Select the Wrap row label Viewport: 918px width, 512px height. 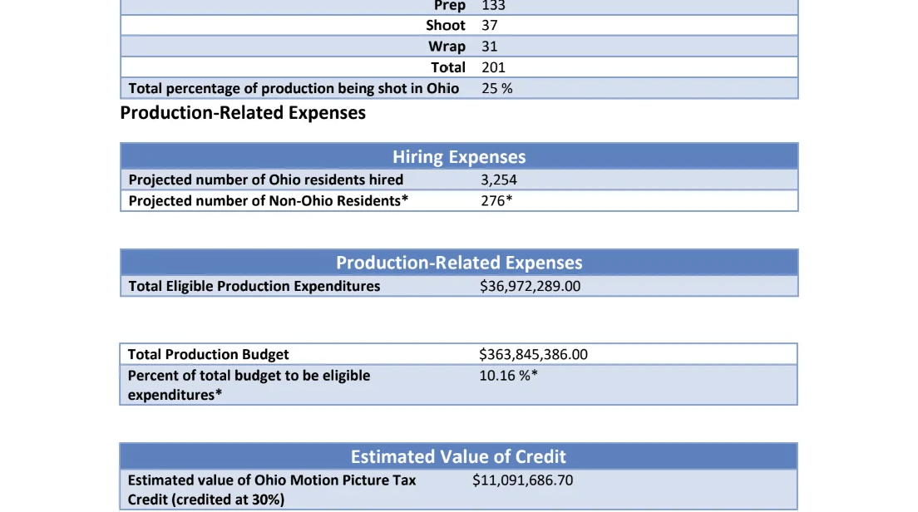click(x=447, y=47)
